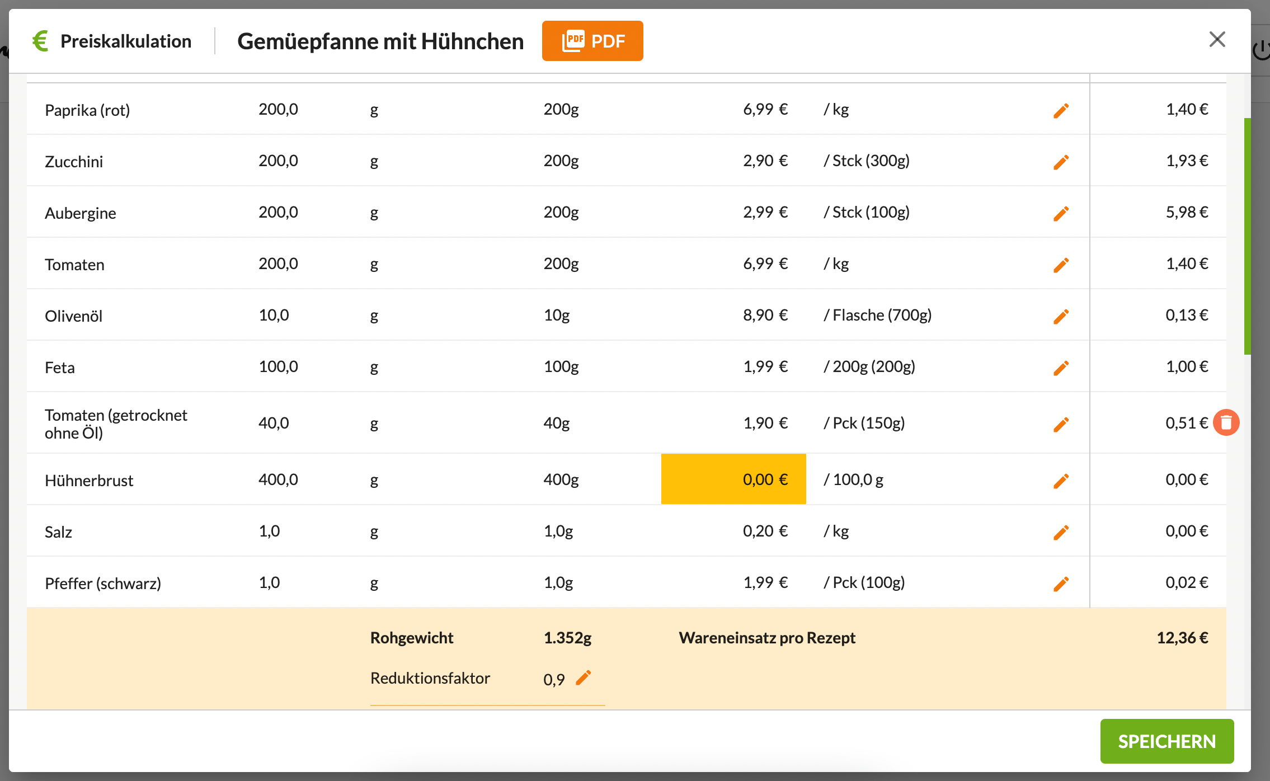Click the Olivenöl ingredient name
Viewport: 1270px width, 781px height.
[74, 316]
